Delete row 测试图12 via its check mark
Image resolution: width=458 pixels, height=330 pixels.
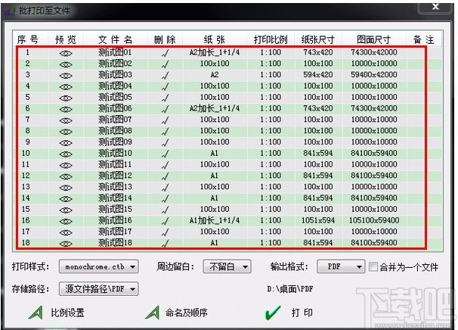coord(166,176)
